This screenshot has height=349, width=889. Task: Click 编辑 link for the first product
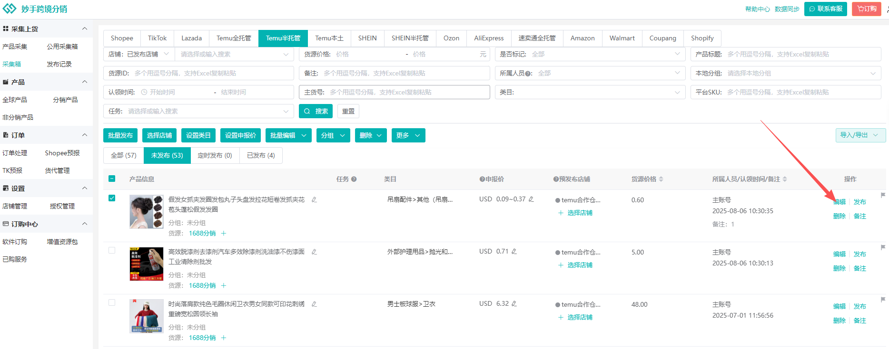[840, 202]
